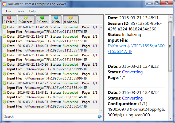Select the log list entry for 1556147.TIF

[51, 104]
